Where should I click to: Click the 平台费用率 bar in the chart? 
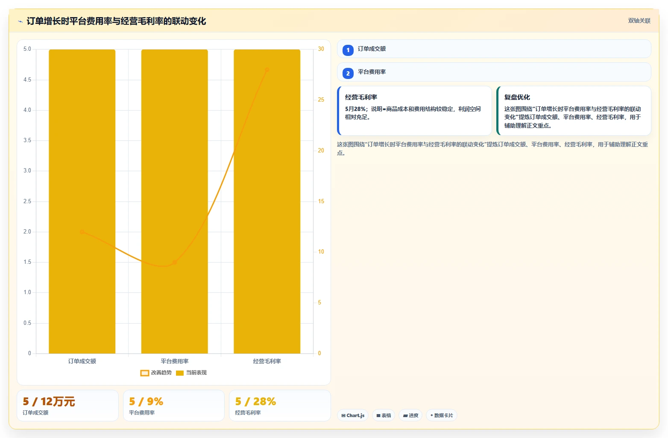(x=174, y=201)
